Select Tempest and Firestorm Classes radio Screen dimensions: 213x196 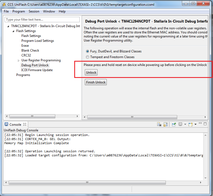88,57
